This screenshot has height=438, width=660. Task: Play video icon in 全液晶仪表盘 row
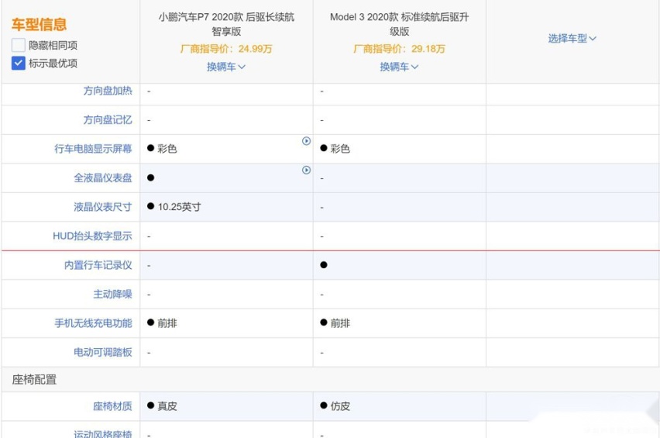tap(307, 170)
